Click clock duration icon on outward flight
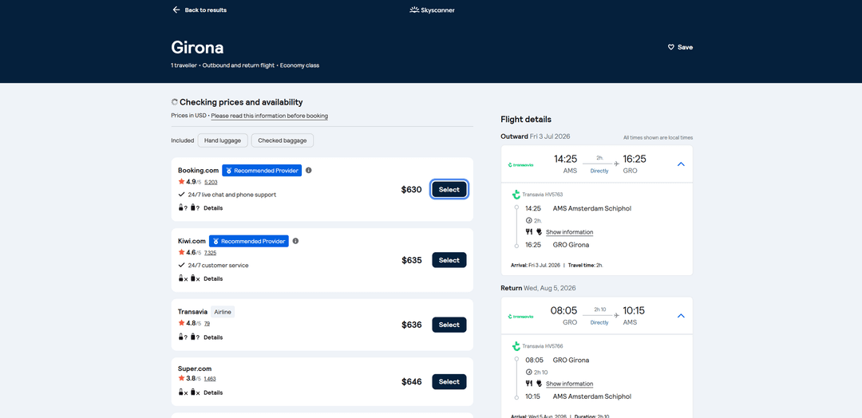Viewport: 862px width, 418px height. [x=529, y=220]
